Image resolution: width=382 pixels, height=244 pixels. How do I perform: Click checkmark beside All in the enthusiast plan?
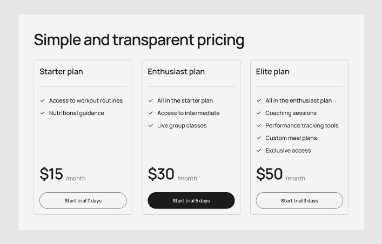coord(259,100)
